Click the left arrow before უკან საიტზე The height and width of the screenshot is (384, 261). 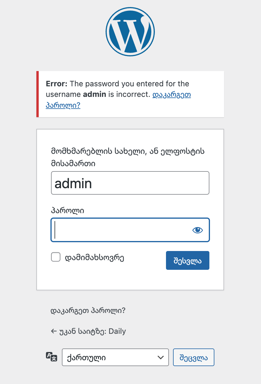click(x=54, y=331)
